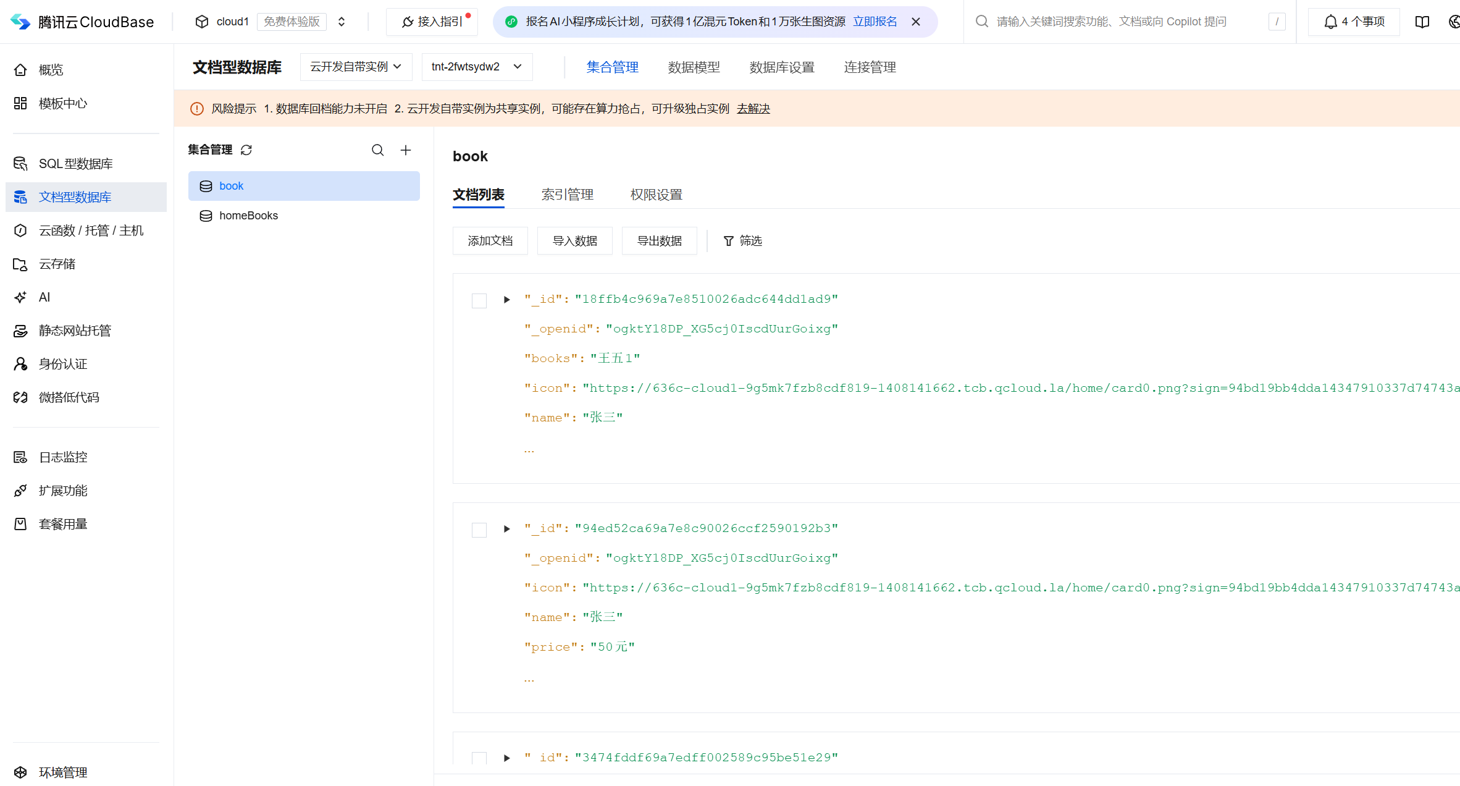Click the 微搭低代码 sidebar icon
Image resolution: width=1460 pixels, height=786 pixels.
click(20, 397)
